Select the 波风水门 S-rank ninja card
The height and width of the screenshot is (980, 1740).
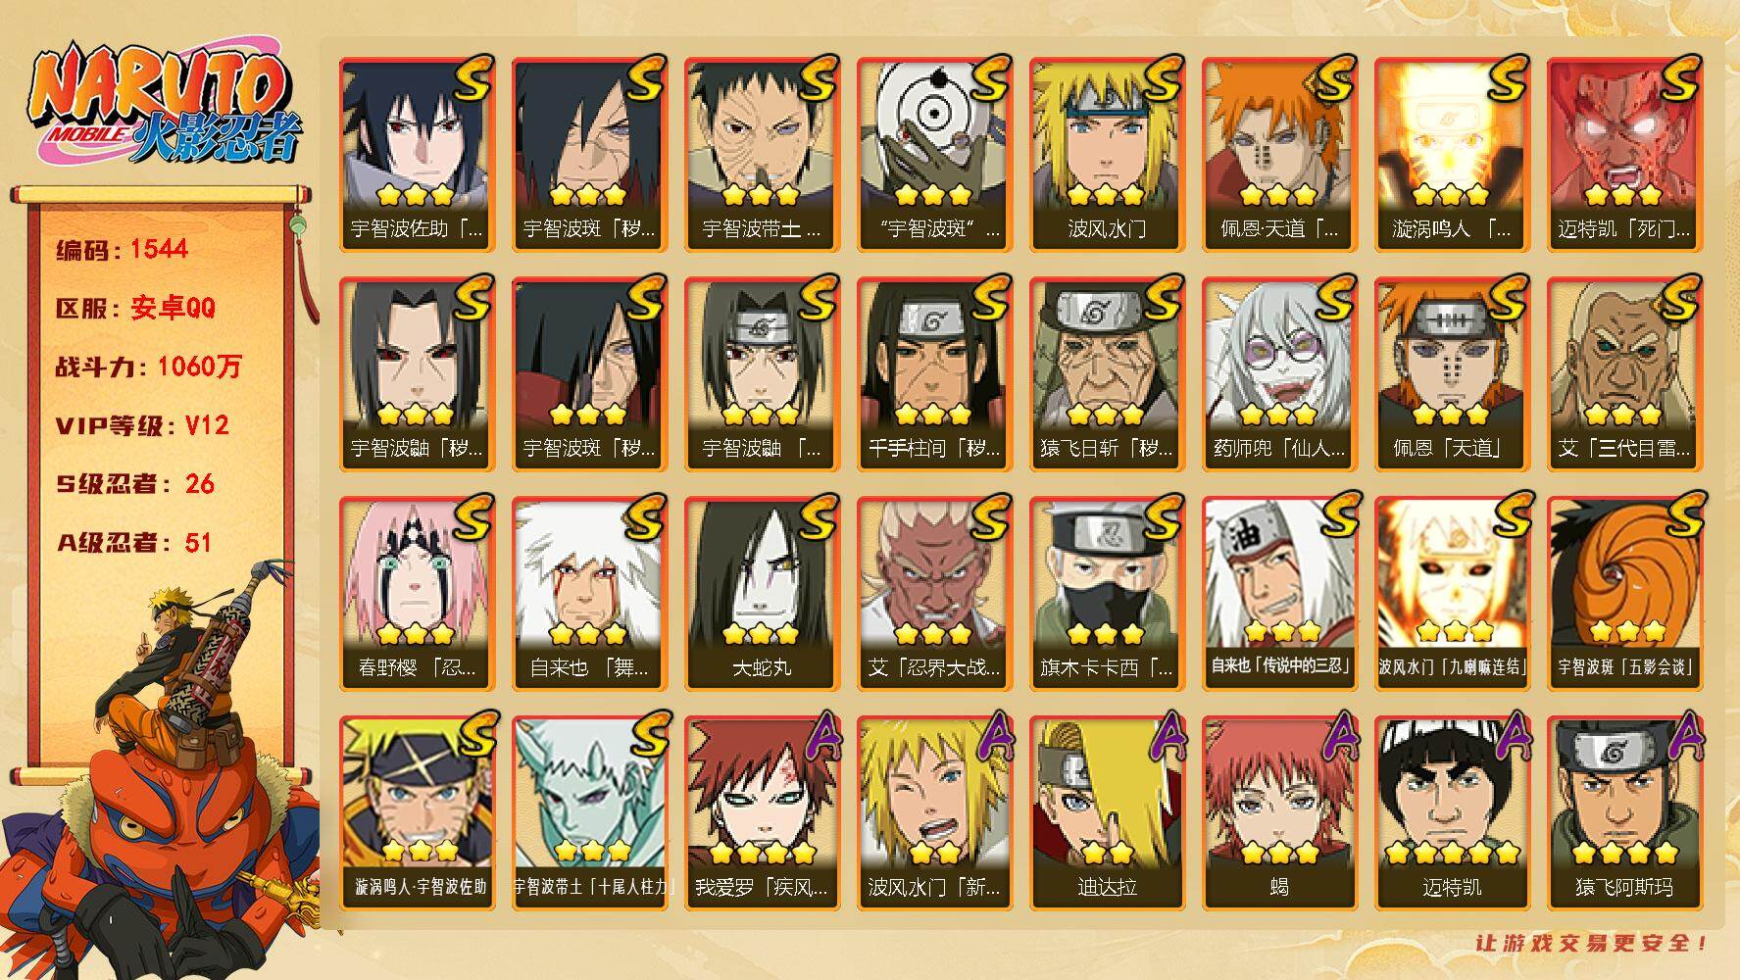(x=1107, y=155)
